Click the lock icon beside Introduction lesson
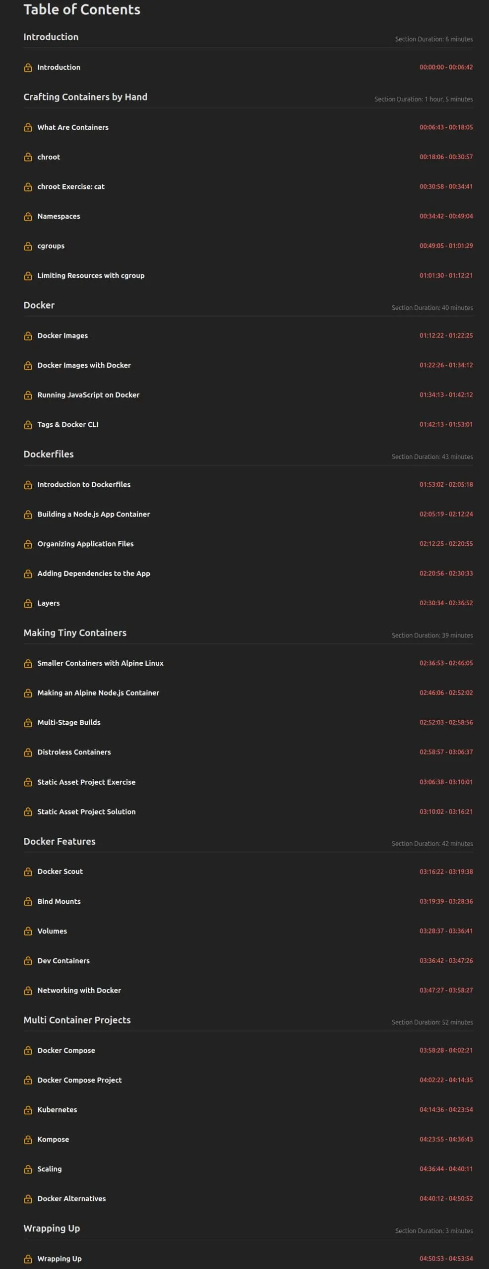Screen dimensions: 489x1269 pyautogui.click(x=28, y=67)
